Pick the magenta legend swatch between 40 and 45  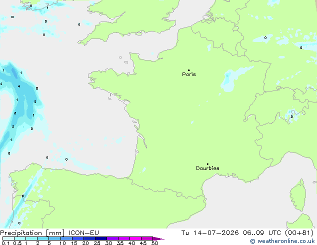135,238
